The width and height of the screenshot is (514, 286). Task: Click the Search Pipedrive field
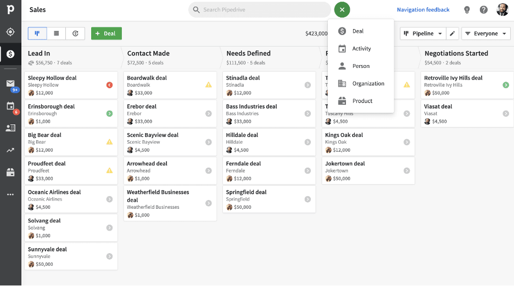click(259, 10)
